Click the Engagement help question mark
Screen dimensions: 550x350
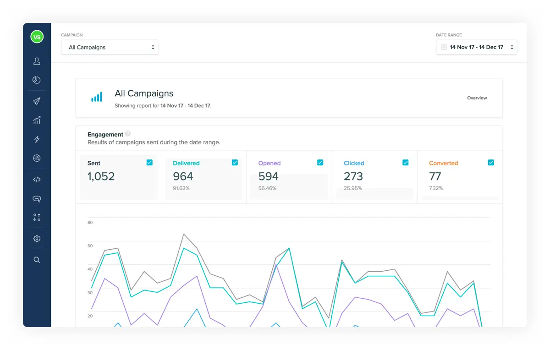coord(128,133)
